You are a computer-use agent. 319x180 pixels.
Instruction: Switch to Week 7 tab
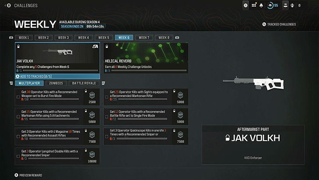coord(144,37)
